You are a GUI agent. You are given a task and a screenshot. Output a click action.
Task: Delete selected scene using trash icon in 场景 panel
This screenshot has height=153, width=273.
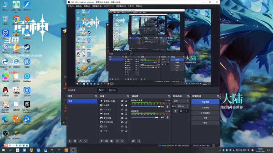[75, 141]
